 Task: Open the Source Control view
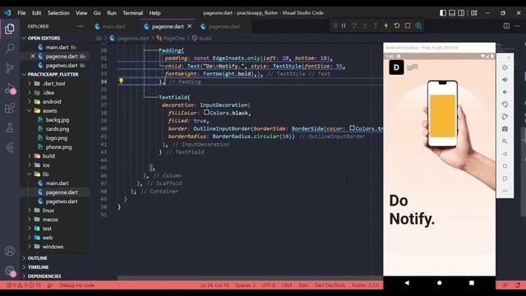pos(10,68)
